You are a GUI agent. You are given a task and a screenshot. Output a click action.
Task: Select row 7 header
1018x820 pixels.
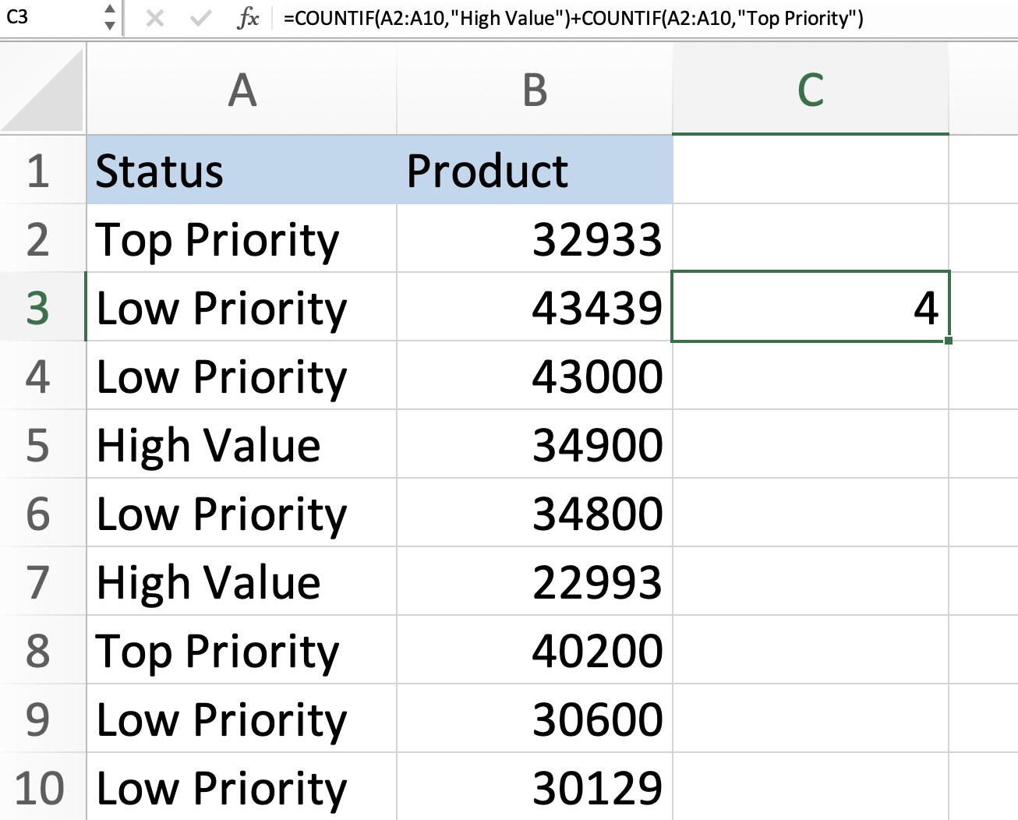(42, 581)
